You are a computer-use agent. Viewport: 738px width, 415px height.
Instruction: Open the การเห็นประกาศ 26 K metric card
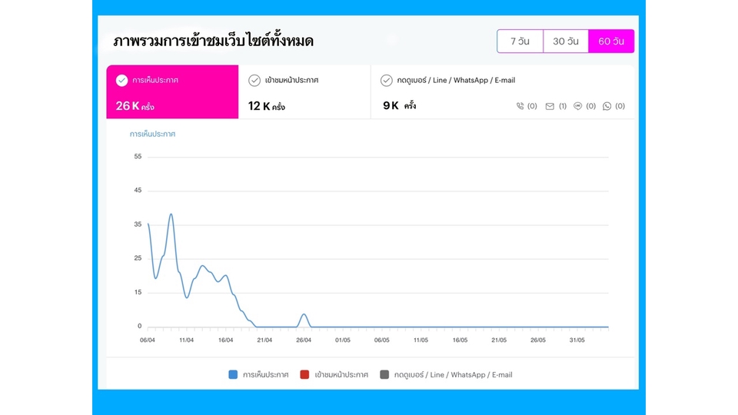172,92
